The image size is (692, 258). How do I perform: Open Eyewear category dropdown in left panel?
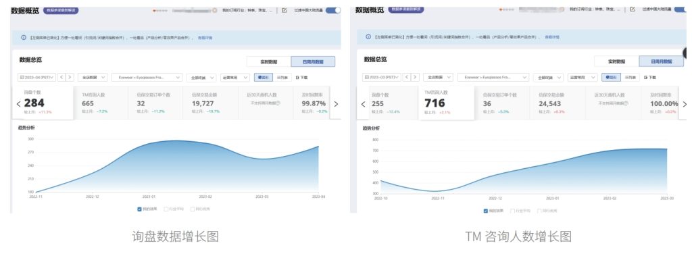click(x=147, y=77)
